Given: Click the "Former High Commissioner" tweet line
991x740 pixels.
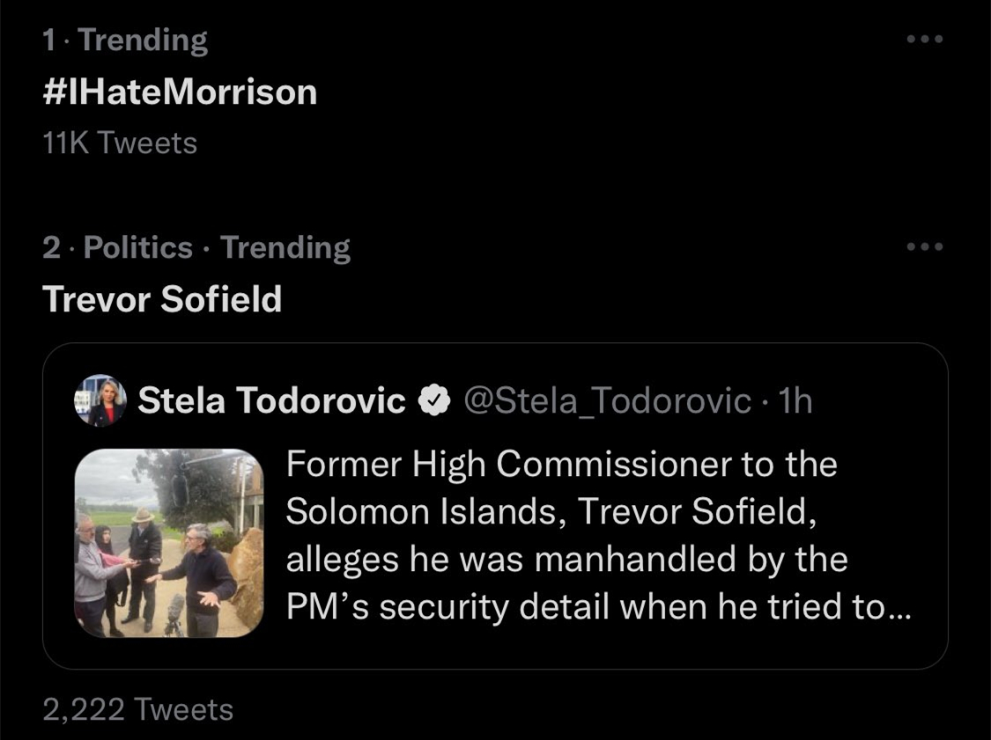Looking at the screenshot, I should 560,465.
